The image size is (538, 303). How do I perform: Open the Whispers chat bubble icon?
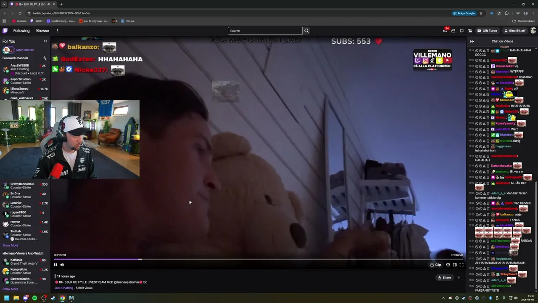tap(462, 31)
